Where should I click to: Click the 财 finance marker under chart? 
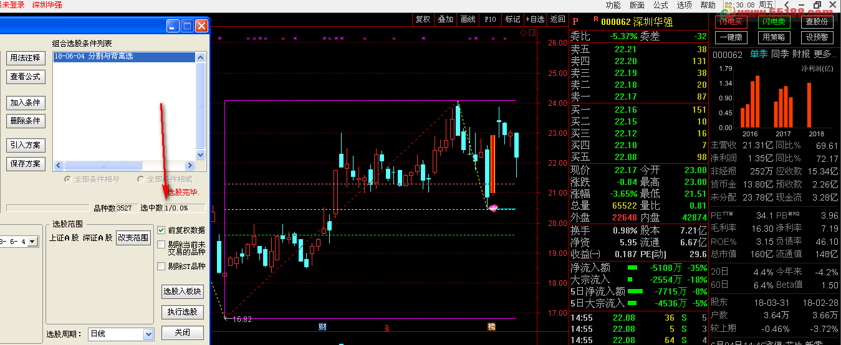click(x=322, y=326)
